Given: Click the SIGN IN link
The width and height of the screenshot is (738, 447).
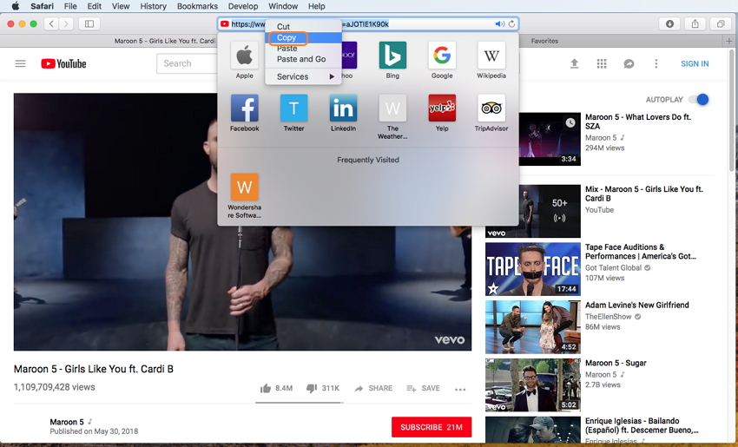Looking at the screenshot, I should click(695, 63).
